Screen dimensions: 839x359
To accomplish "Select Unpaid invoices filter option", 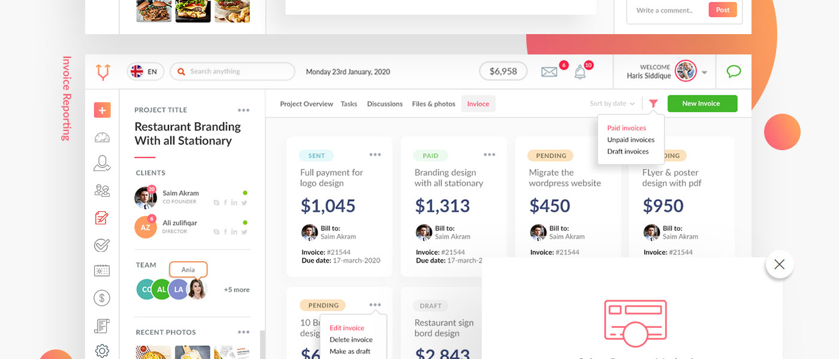I will coord(630,139).
